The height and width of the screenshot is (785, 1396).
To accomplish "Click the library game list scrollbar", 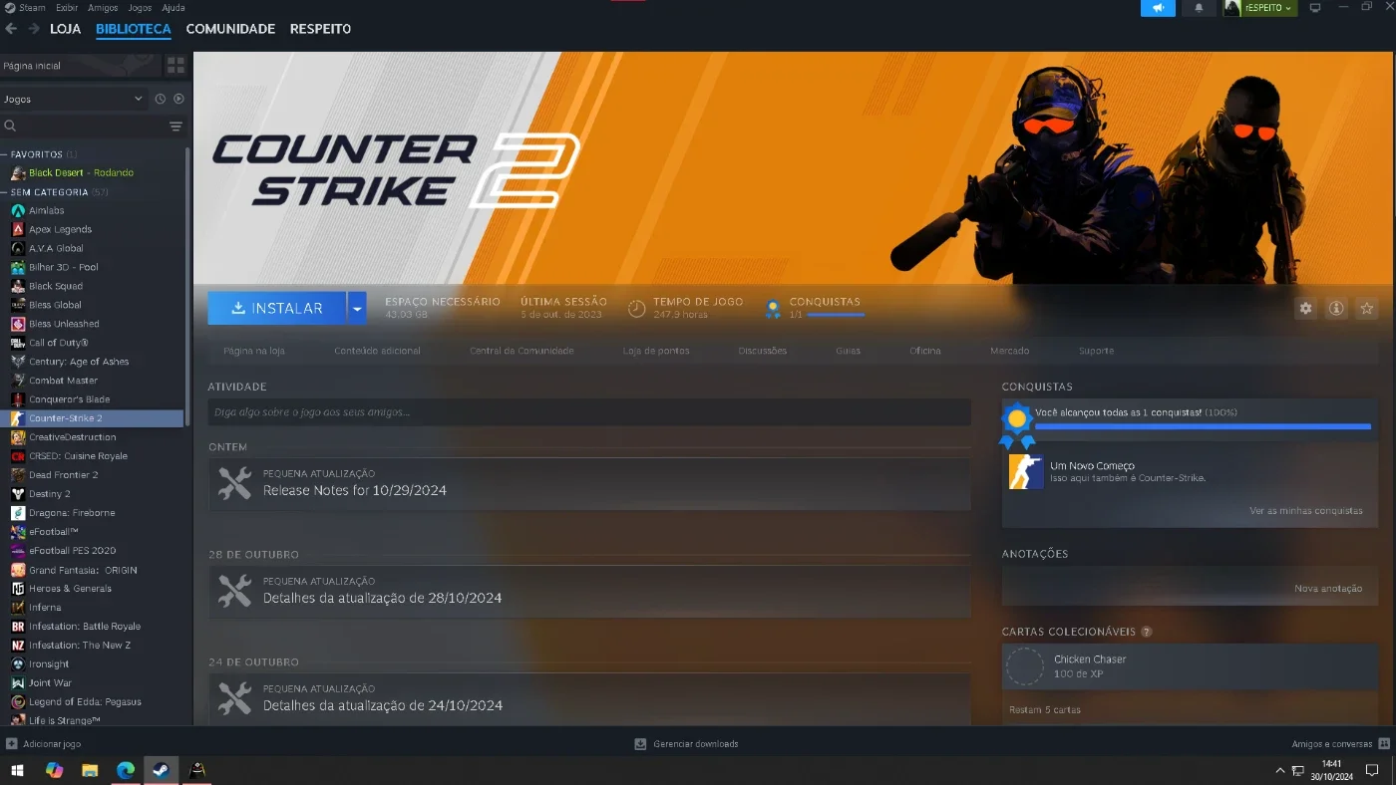I will coord(187,289).
